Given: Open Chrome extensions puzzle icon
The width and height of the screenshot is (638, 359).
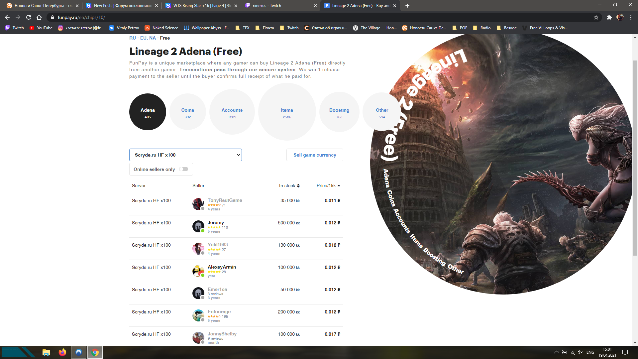Looking at the screenshot, I should (x=609, y=17).
